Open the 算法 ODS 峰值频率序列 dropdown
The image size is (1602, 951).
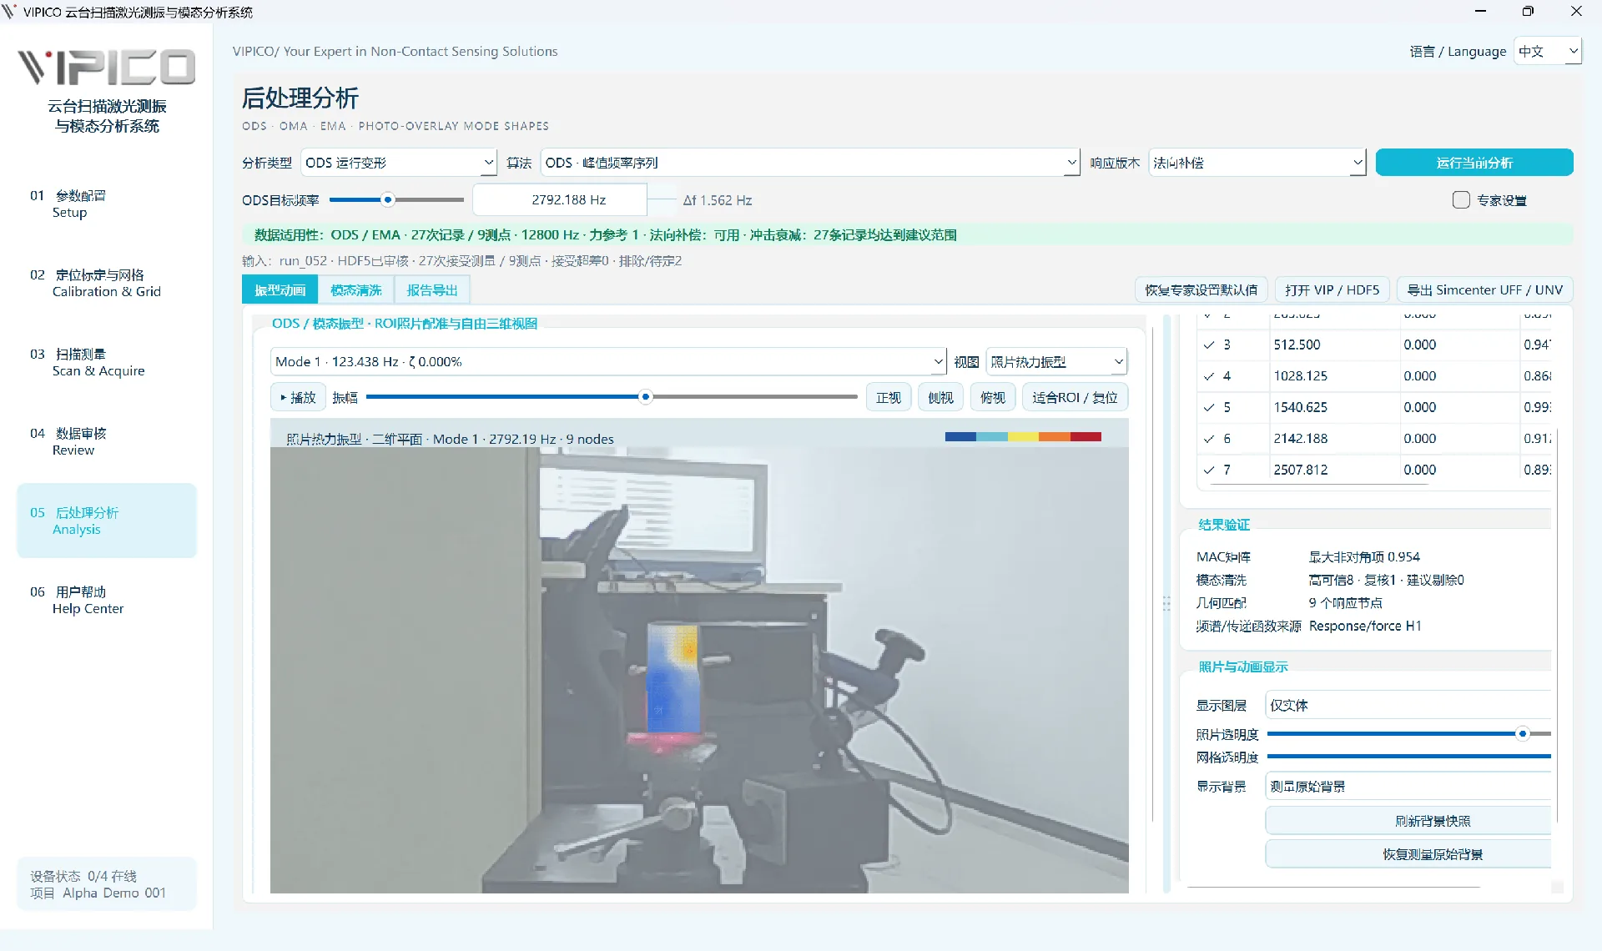click(x=810, y=163)
